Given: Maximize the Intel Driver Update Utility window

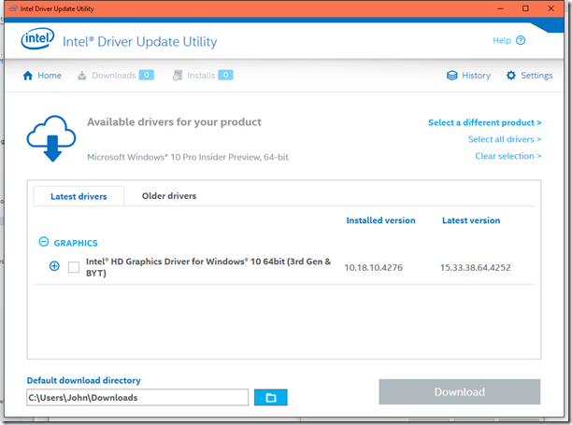Looking at the screenshot, I should [525, 8].
